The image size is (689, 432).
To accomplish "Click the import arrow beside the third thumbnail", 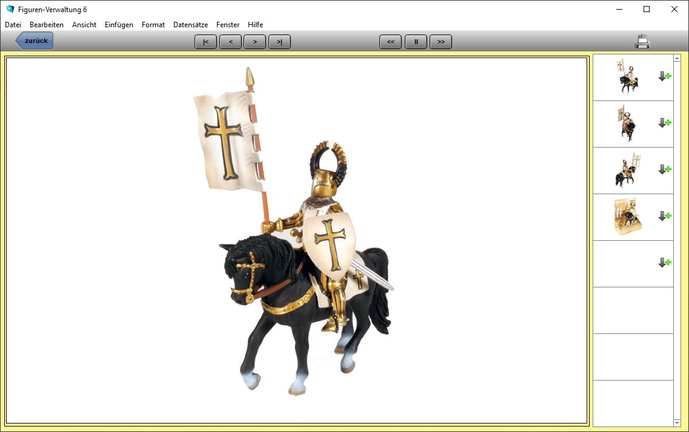I will 665,169.
